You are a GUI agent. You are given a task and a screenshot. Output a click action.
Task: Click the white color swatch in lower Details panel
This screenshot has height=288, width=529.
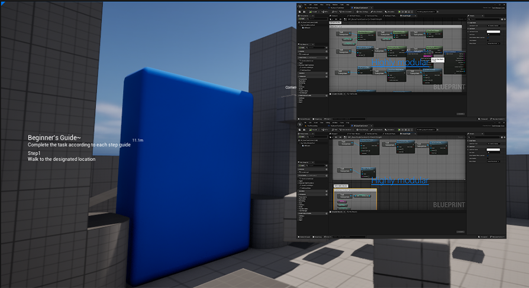coord(493,150)
